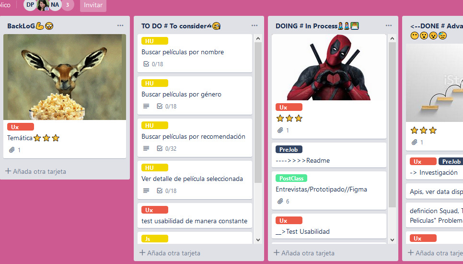
Task: Click checklist 0/32 badge on recomendación card
Action: (166, 148)
